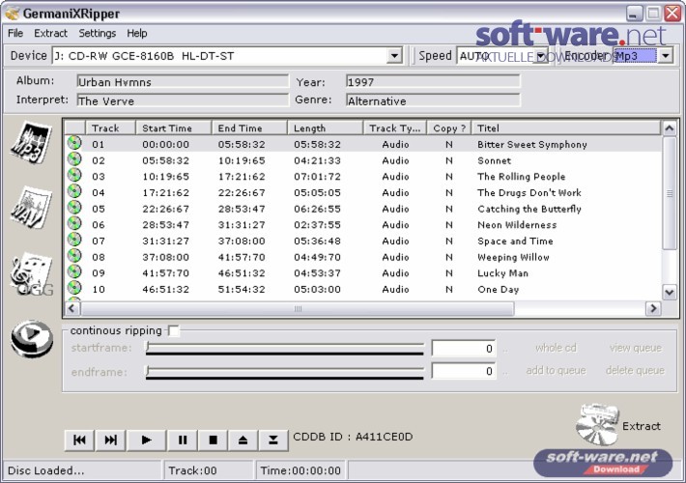Start playback with the play button
Image resolution: width=686 pixels, height=483 pixels.
[147, 440]
